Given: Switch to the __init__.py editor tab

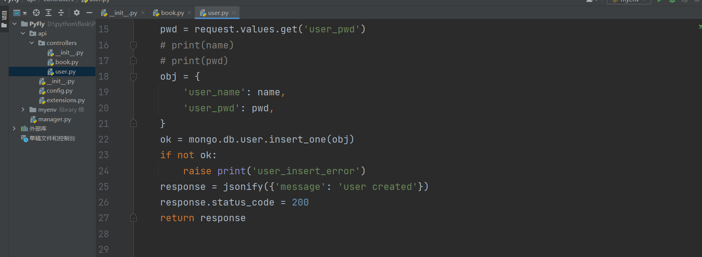Looking at the screenshot, I should [123, 13].
